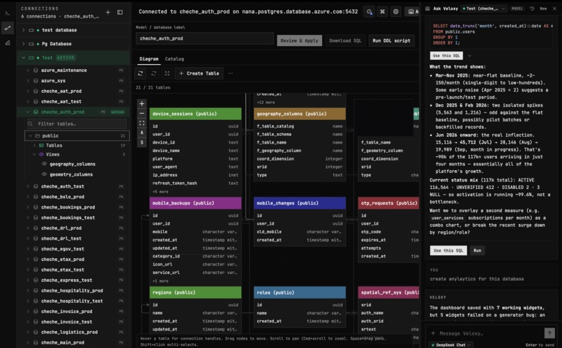Add a new connection with plus icon
Viewport: 562px width, 348px height.
(108, 12)
